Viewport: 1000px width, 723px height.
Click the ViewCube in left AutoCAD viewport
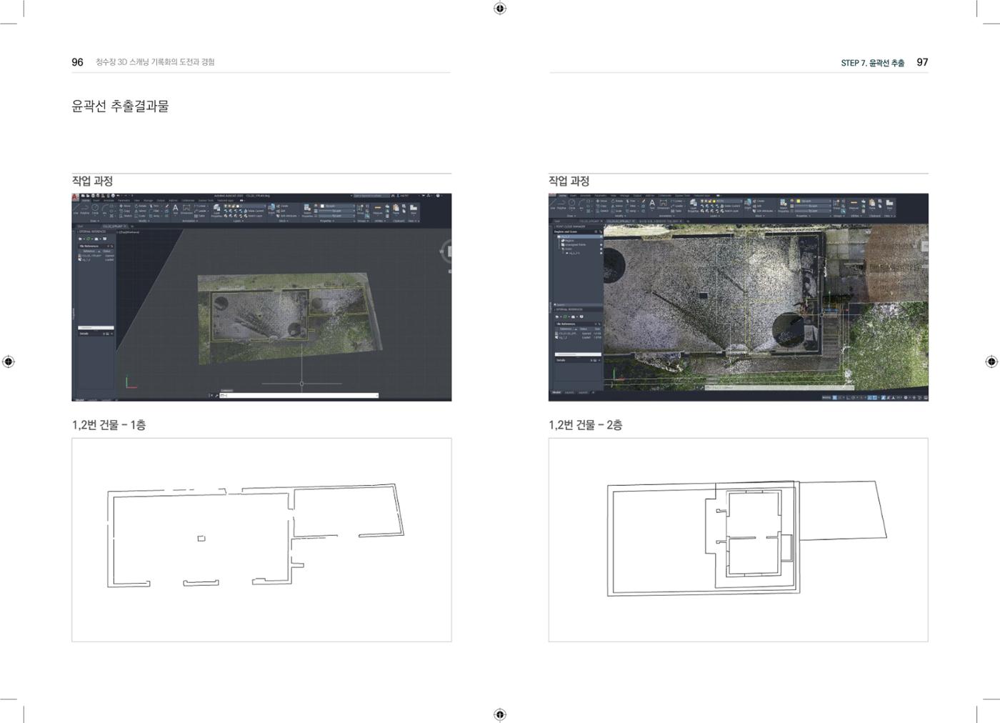(x=447, y=250)
